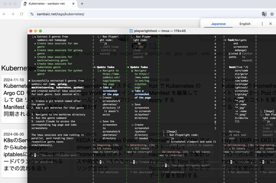The width and height of the screenshot is (276, 183).
Task: Click "Task(Navigate and screenshot webpage)" line
Action: (x=238, y=45)
